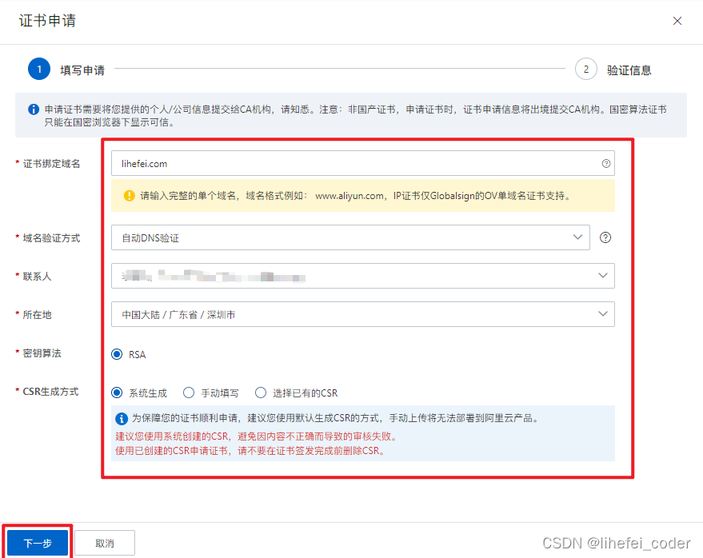Screen dimensions: 703x558
Task: Click step 2 验证信息
Action: (613, 70)
